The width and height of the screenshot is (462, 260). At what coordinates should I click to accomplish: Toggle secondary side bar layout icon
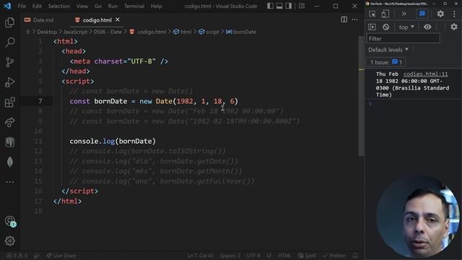tap(289, 6)
